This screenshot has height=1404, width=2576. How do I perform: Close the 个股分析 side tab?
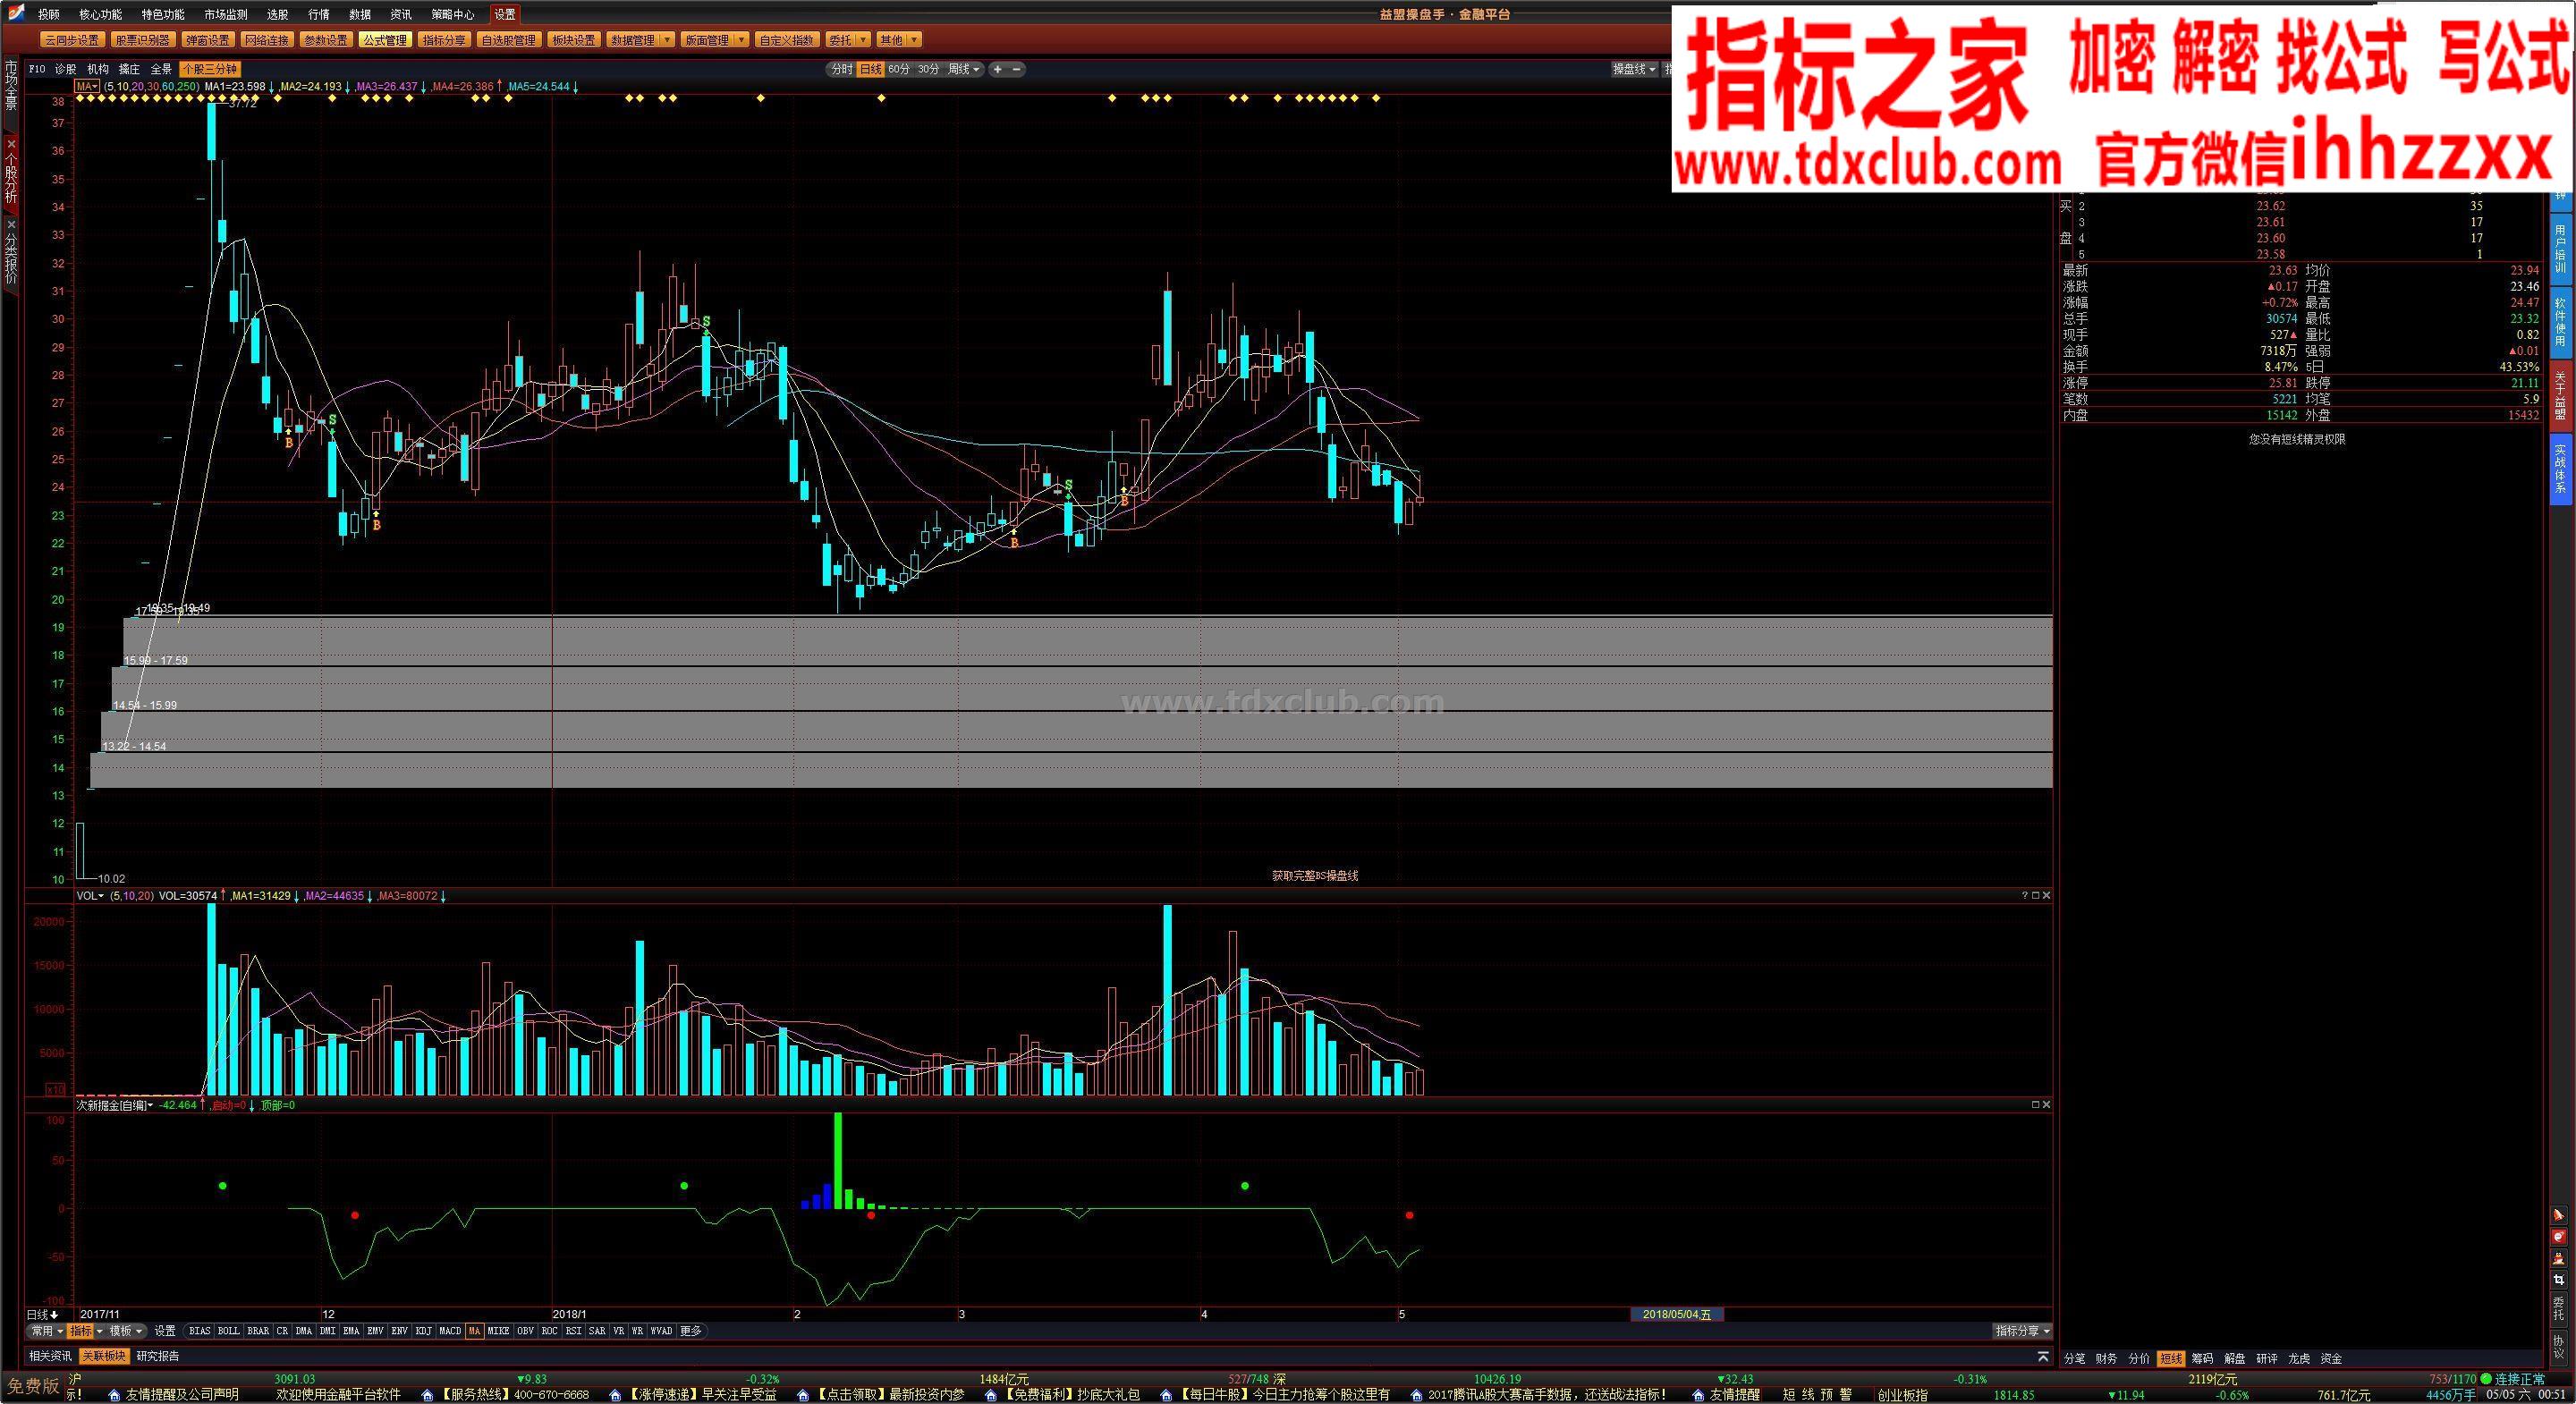[x=11, y=144]
